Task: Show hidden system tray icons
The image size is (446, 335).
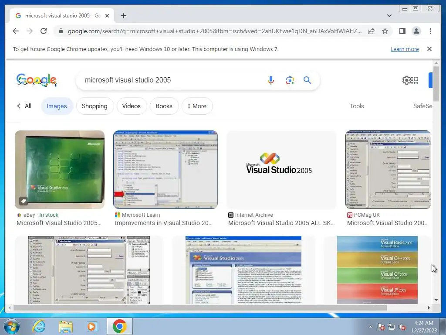Action: (x=370, y=327)
